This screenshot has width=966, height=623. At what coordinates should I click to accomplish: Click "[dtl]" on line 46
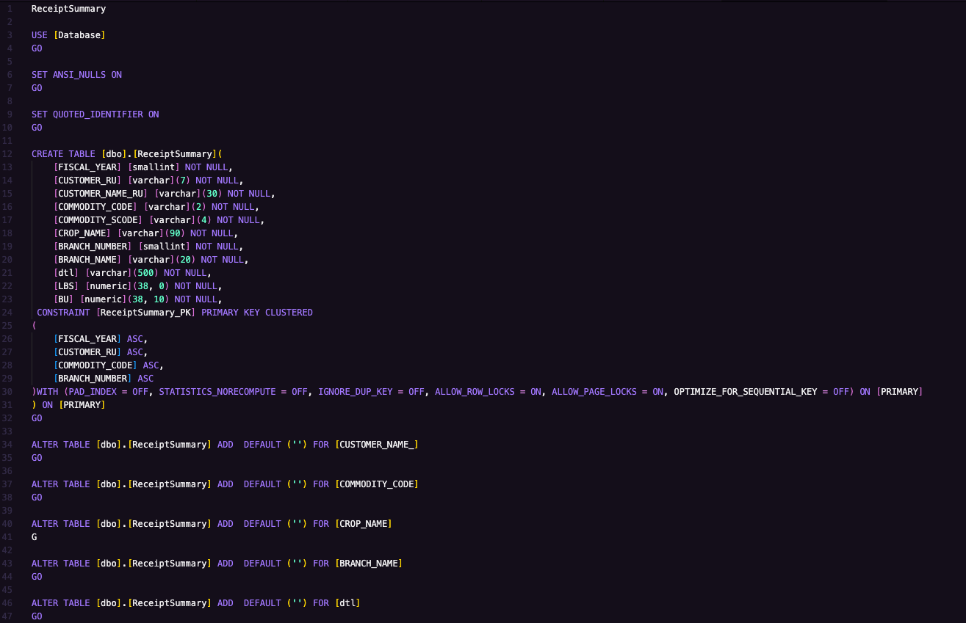pos(347,603)
